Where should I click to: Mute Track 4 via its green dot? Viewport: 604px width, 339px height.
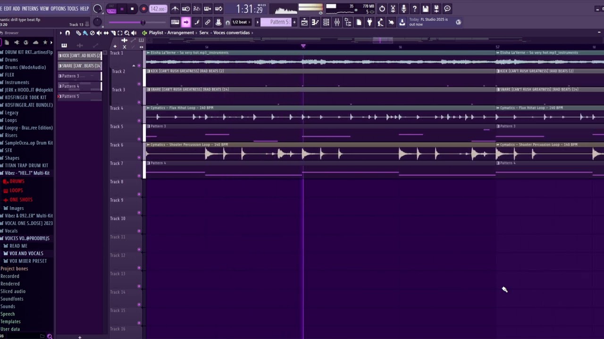click(139, 121)
